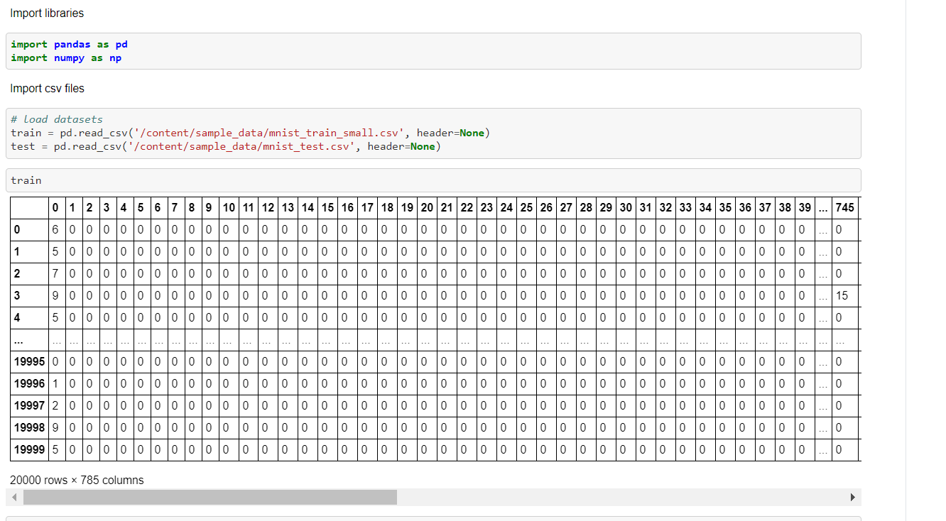Click row index '19996'
Screen dimensions: 946x521
point(29,384)
